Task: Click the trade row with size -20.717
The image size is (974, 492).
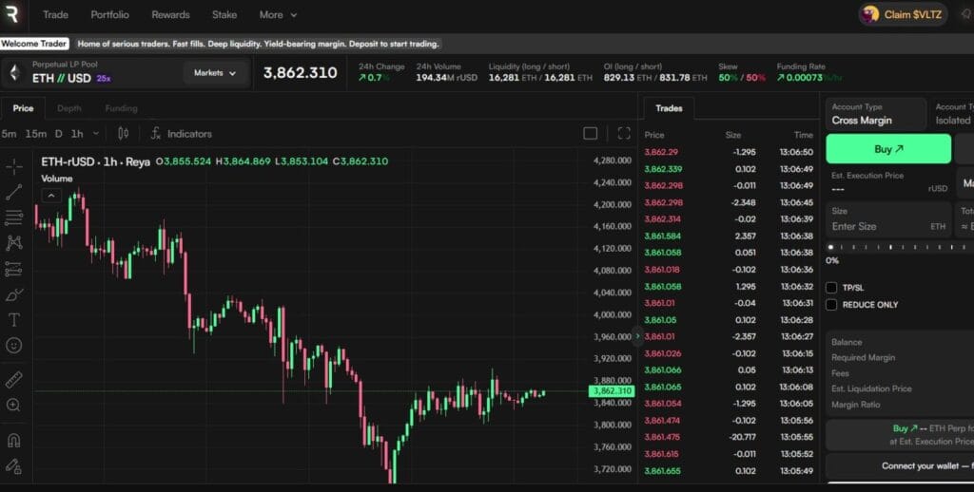Action: [x=729, y=437]
